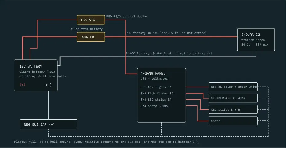This screenshot has width=286, height=148.
Task: Click the LED strips L + R box
Action: [x=233, y=109]
